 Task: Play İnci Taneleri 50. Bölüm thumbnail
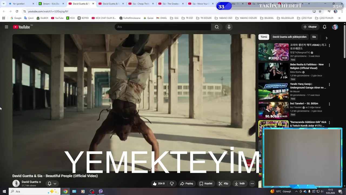[x=273, y=110]
